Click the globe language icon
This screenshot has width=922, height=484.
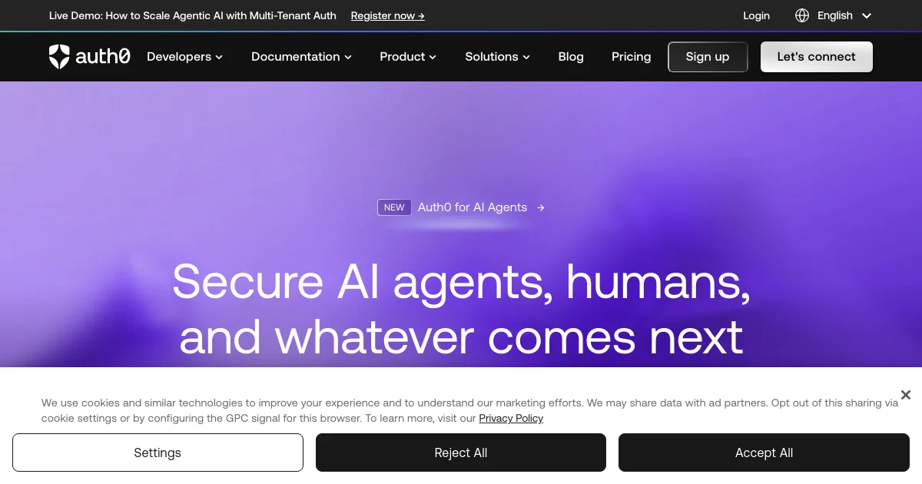click(802, 15)
